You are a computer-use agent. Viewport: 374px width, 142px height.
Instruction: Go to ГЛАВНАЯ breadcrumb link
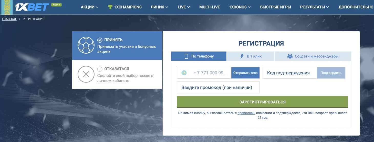click(9, 19)
